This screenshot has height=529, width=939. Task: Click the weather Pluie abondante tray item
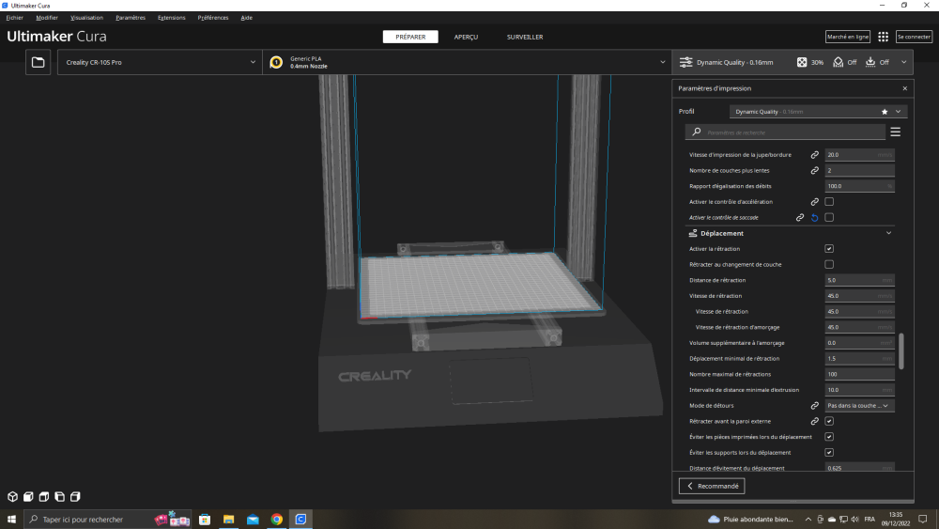tap(750, 520)
